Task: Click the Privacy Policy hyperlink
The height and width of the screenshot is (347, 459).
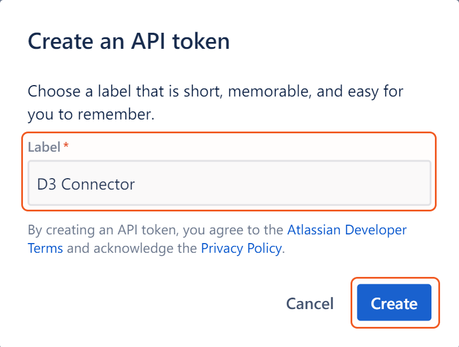Action: (x=240, y=248)
